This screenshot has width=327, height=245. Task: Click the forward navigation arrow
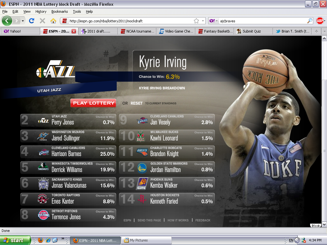coord(17,21)
